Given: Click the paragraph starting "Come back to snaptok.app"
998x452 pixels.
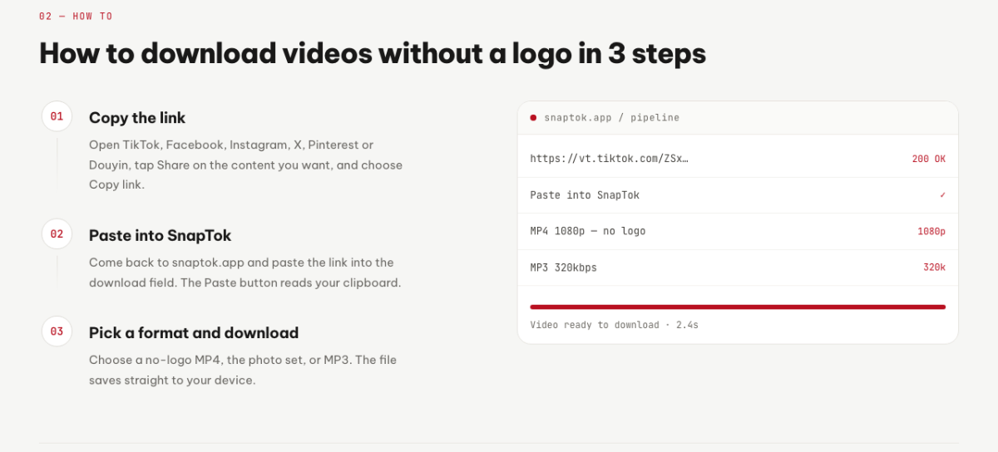Looking at the screenshot, I should point(245,273).
